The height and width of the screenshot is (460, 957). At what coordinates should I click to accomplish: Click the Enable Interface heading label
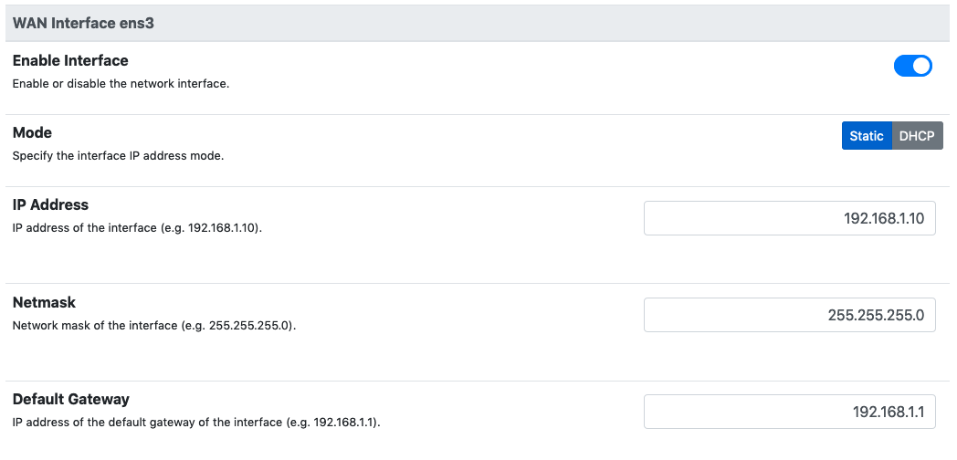point(70,61)
